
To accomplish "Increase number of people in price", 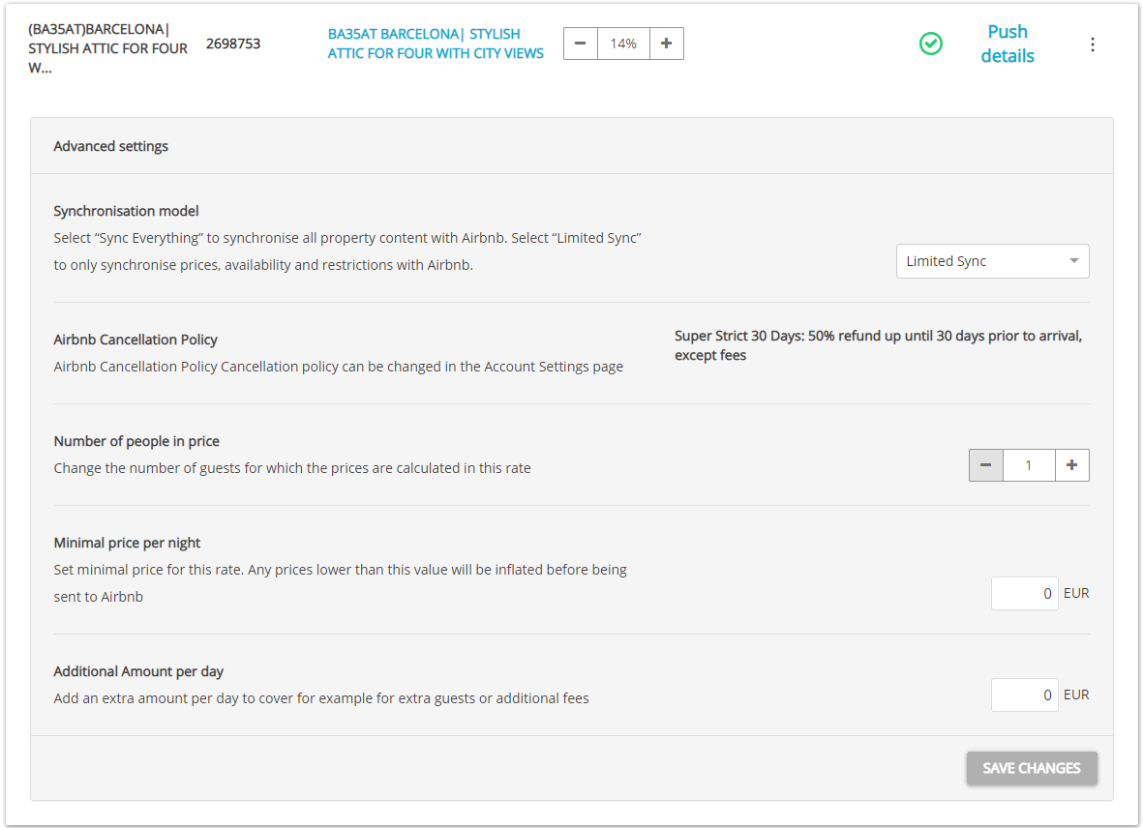I will coord(1071,465).
